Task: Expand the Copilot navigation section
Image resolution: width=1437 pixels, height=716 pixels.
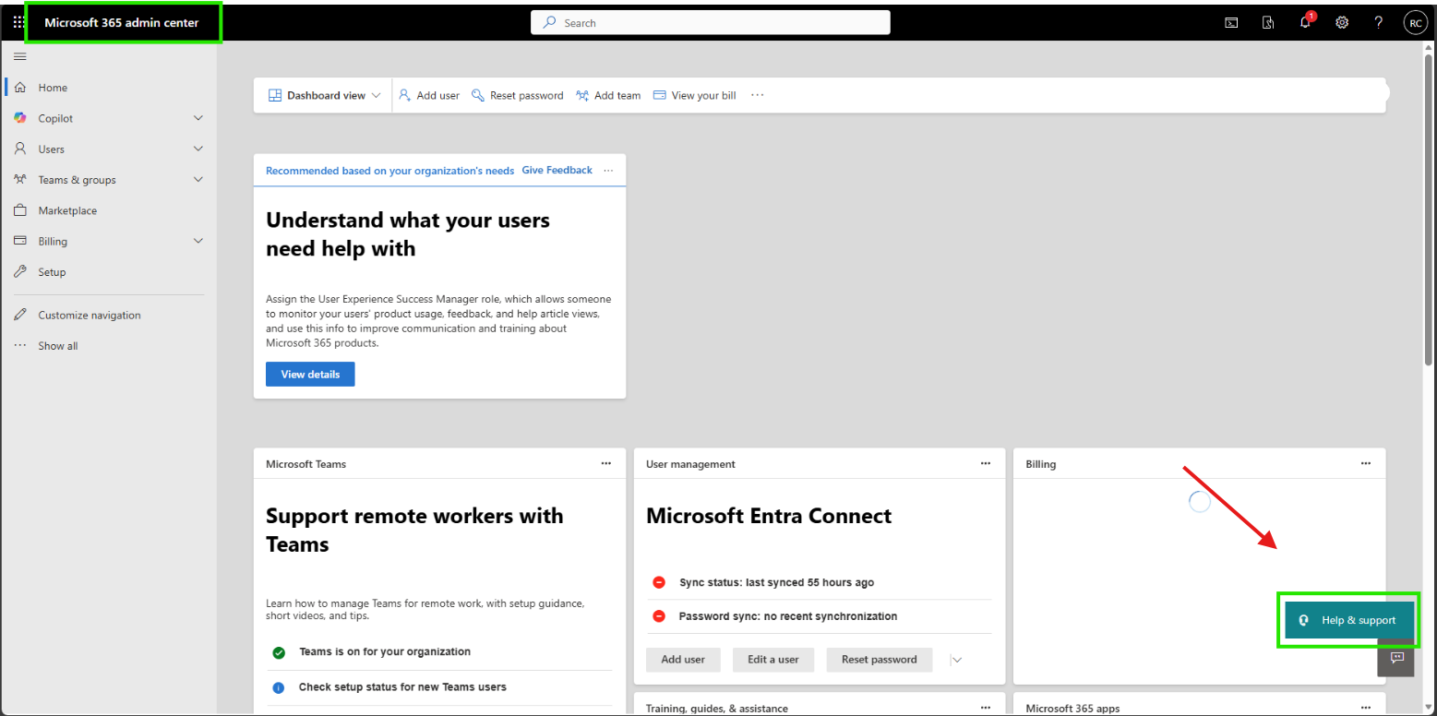Action: [x=198, y=118]
